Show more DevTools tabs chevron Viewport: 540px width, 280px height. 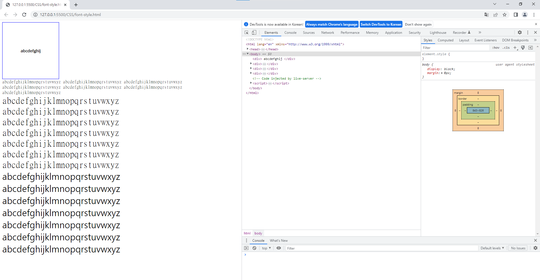(480, 33)
